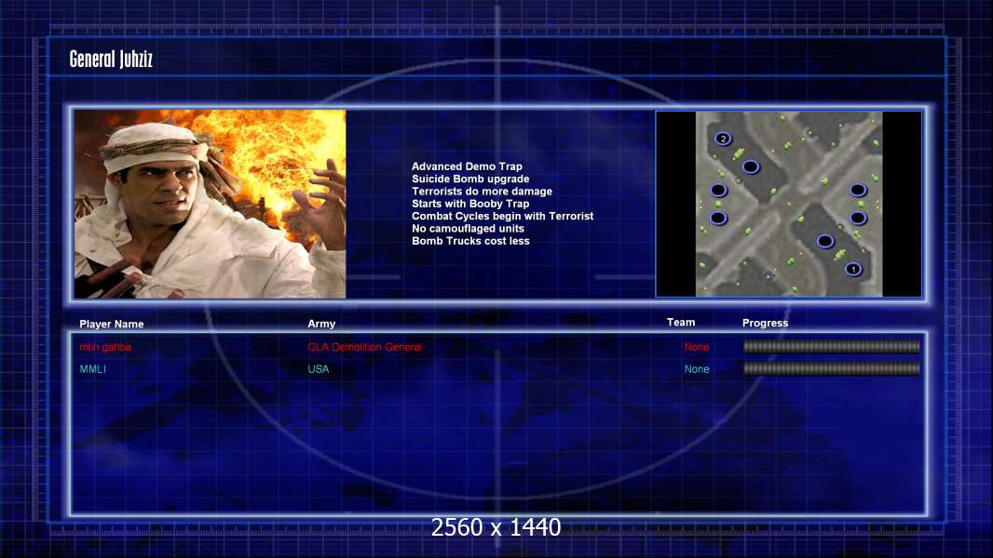Click 'Terrorists do more damage' text
This screenshot has height=558, width=993.
(482, 191)
